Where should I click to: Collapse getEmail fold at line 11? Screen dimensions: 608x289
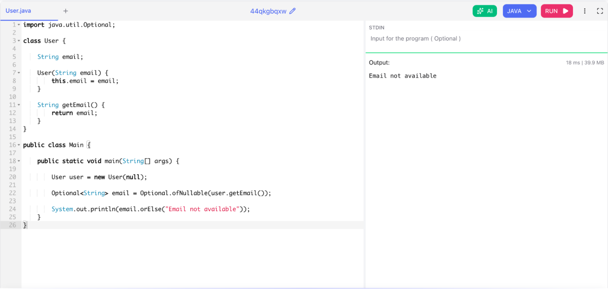click(19, 105)
